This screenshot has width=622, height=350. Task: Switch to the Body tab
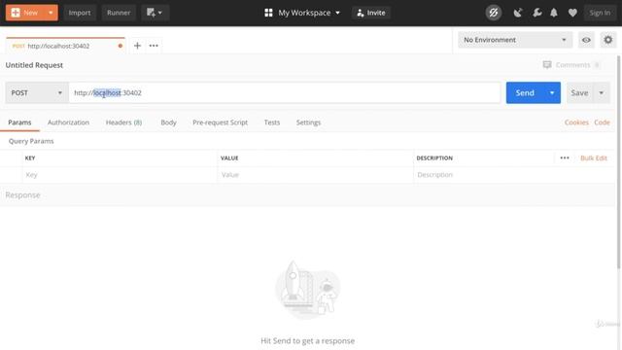click(168, 122)
